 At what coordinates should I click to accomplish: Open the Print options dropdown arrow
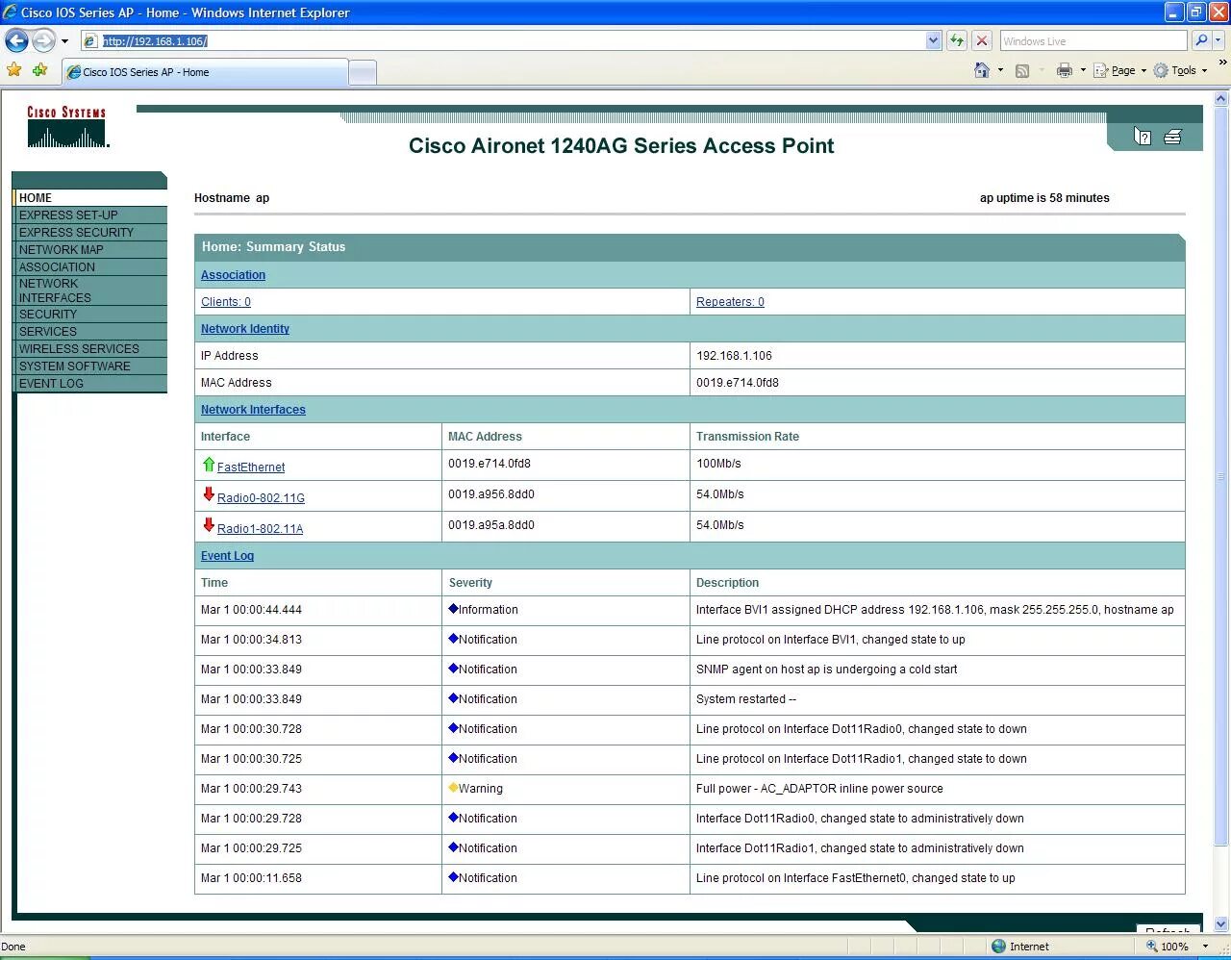click(x=1083, y=70)
